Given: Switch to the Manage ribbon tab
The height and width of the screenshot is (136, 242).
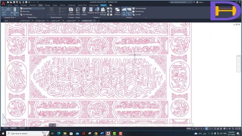Looking at the screenshot, I should [x=47, y=5].
